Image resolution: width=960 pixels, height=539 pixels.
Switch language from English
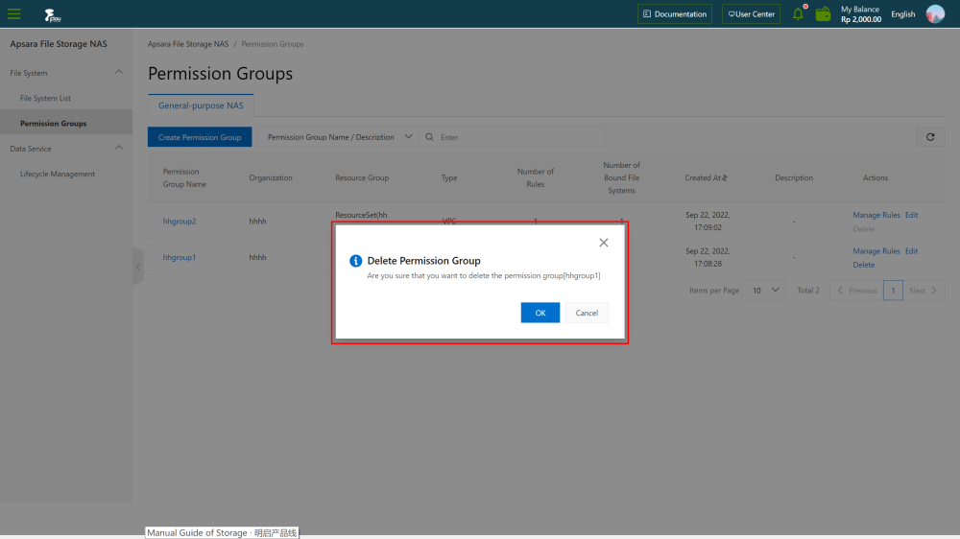[x=902, y=14]
